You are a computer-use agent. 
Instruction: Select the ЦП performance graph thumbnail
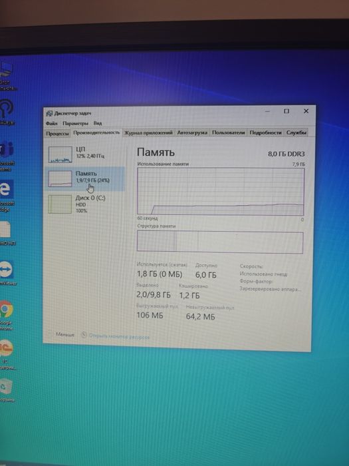(x=60, y=154)
